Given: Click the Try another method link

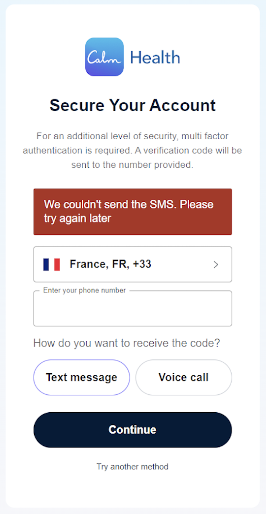Looking at the screenshot, I should tap(132, 467).
